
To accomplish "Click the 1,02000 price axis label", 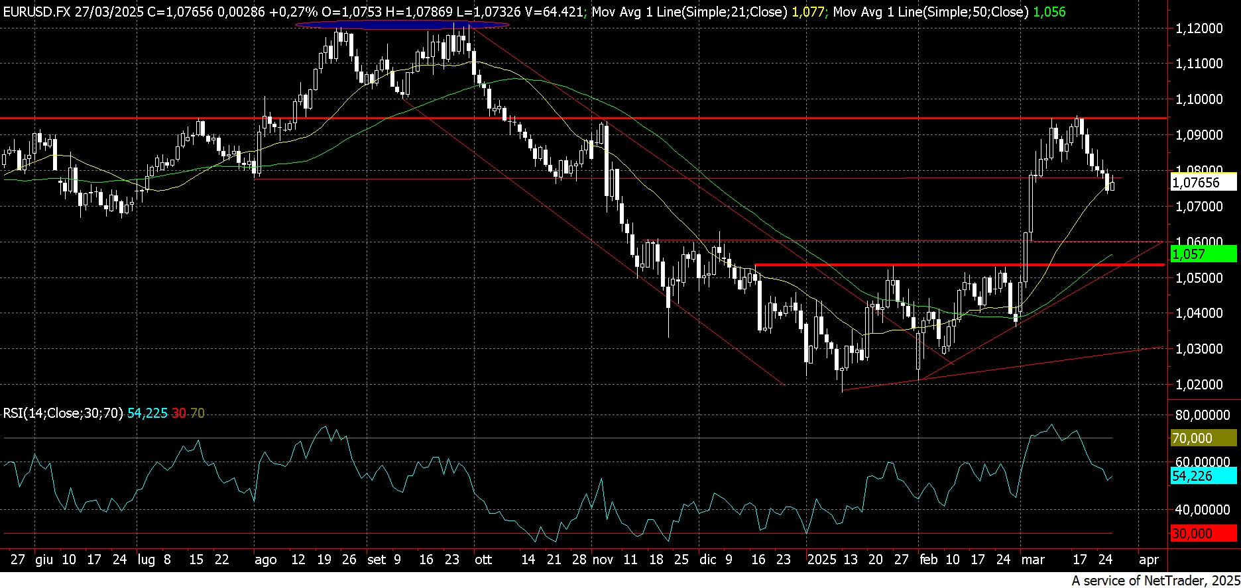I will click(x=1199, y=385).
